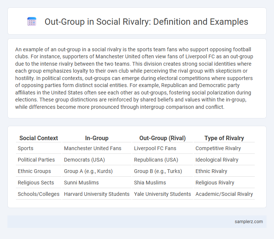Select the 'Republicans (USA)' cell
This screenshot has height=239, width=274.
(162, 160)
